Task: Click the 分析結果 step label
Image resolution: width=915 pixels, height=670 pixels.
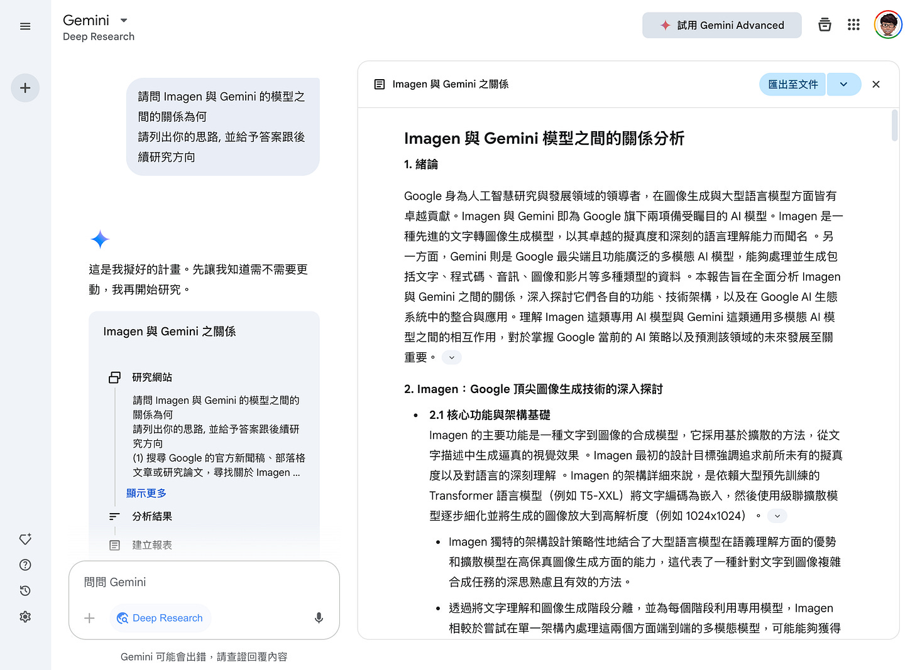Action: point(152,516)
